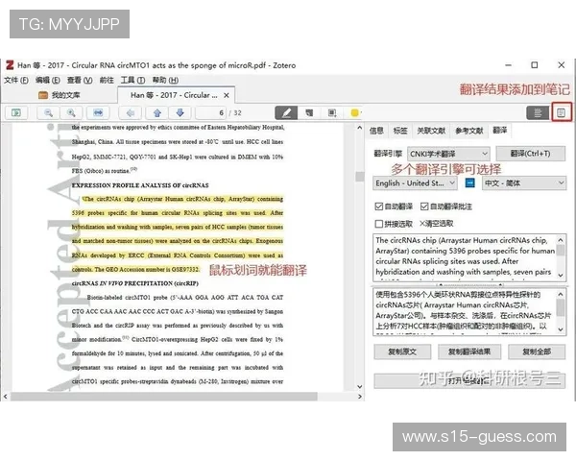Click the highlighted text 'The GEO Accession number is GSE97332'
Viewport: 576px width, 461px height.
pyautogui.click(x=147, y=270)
